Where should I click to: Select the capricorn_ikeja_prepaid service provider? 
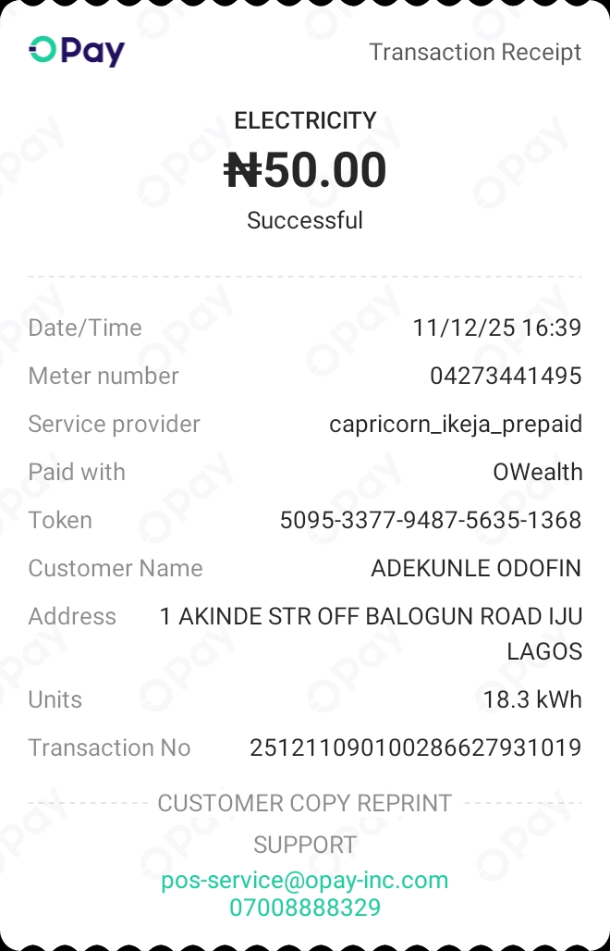tap(456, 424)
